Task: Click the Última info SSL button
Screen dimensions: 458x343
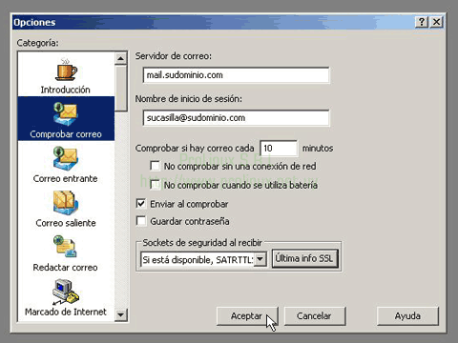Action: pos(304,258)
